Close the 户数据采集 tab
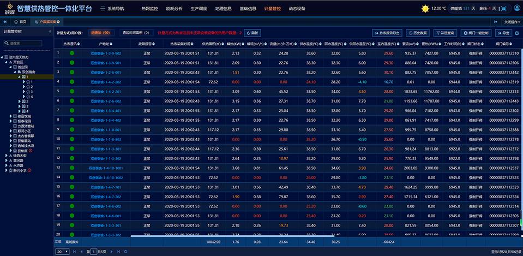Image resolution: width=523 pixels, height=256 pixels. click(58, 21)
